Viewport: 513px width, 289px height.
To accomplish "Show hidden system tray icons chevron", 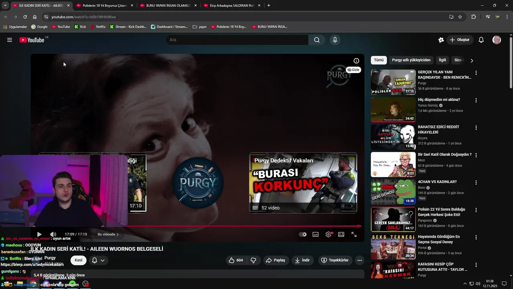I will tap(465, 284).
